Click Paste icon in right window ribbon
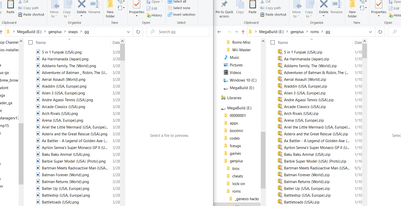The height and width of the screenshot is (206, 401). click(x=252, y=4)
